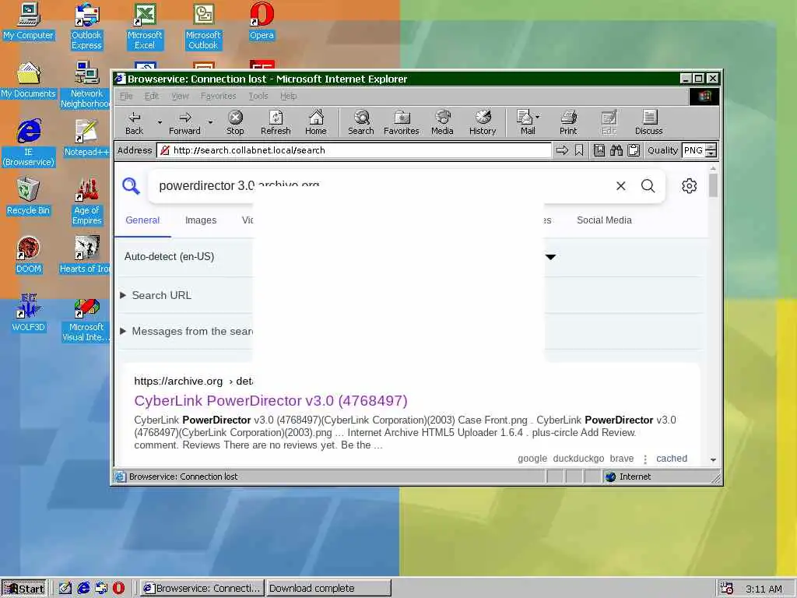The height and width of the screenshot is (598, 797).
Task: Launch Internet Explorer from quick launch
Action: (x=84, y=588)
